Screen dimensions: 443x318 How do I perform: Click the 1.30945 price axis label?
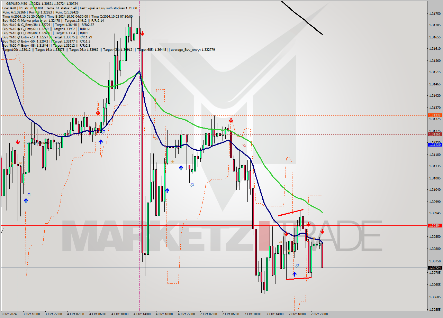point(435,213)
